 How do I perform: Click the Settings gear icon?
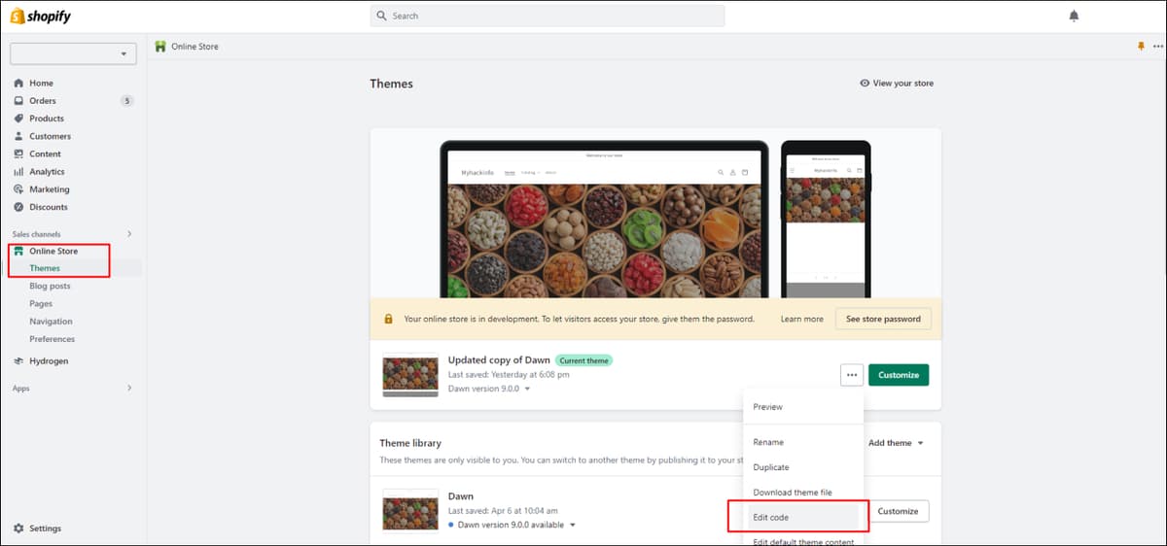(x=18, y=529)
